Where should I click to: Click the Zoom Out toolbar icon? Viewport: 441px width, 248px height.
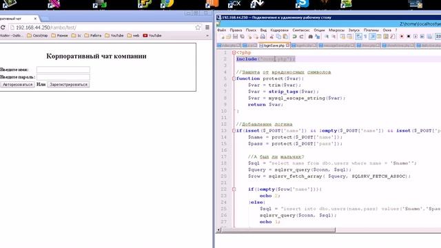334,37
